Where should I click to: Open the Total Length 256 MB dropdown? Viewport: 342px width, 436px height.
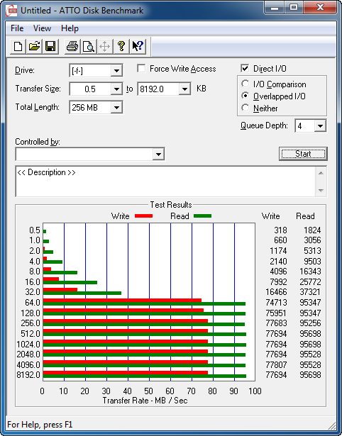(116, 107)
